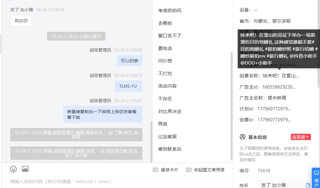Click customer 编号 15618
This screenshot has width=320, height=188.
pyautogui.click(x=264, y=171)
